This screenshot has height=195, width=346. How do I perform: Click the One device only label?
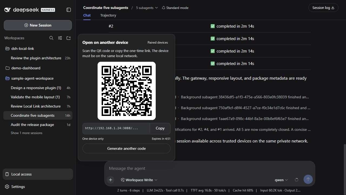pyautogui.click(x=93, y=139)
